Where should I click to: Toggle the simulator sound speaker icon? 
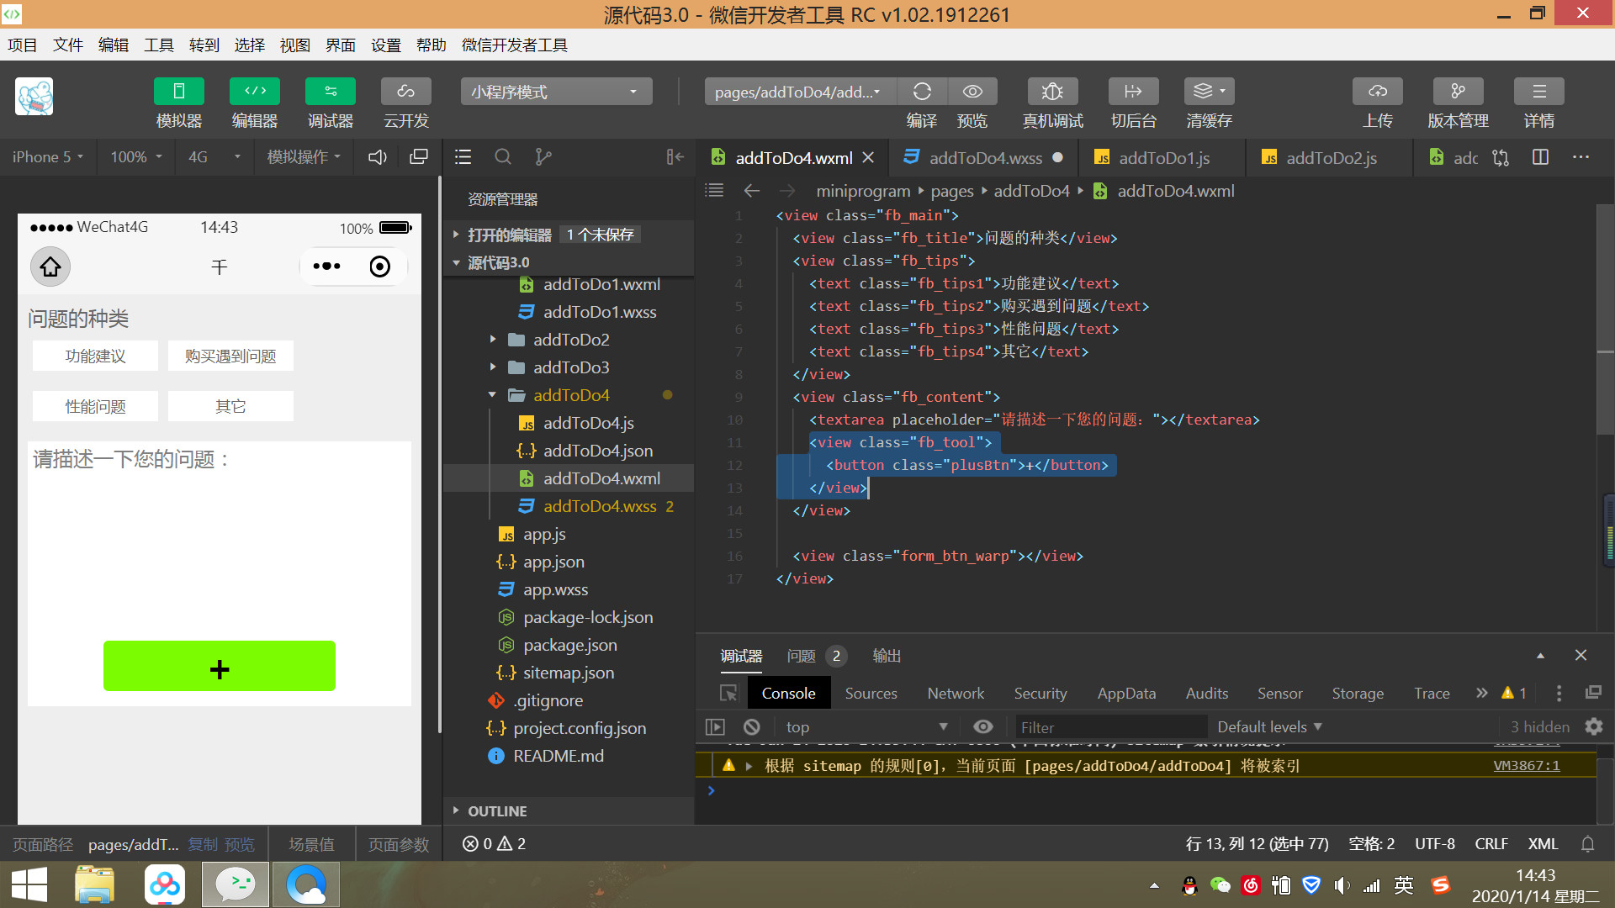(x=378, y=157)
